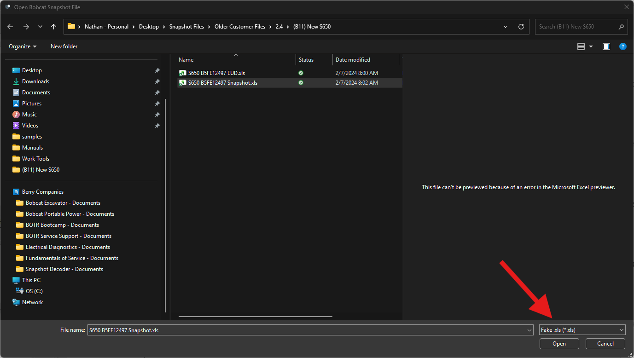Unpin Desktop via its pin icon
Screen dimensions: 634x358
(x=157, y=70)
